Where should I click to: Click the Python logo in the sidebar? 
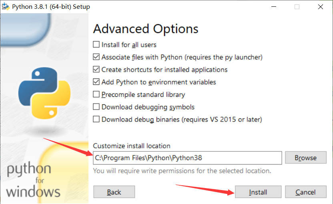44,93
